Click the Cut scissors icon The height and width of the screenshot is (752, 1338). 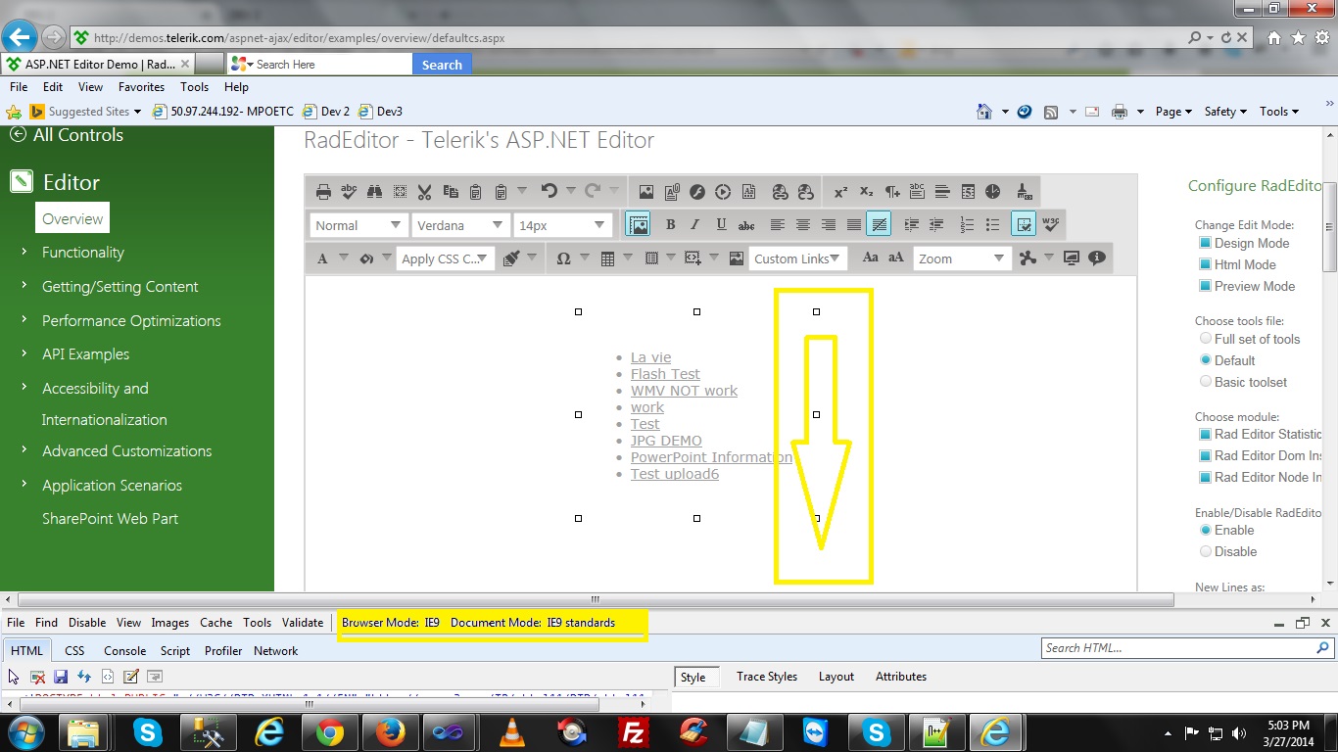(424, 192)
